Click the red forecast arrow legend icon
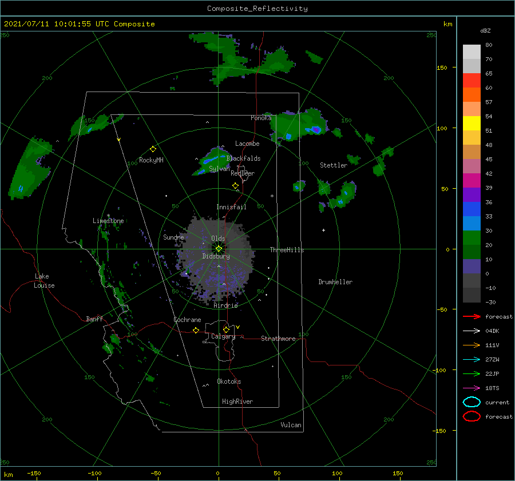This screenshot has height=481, width=515. (472, 316)
